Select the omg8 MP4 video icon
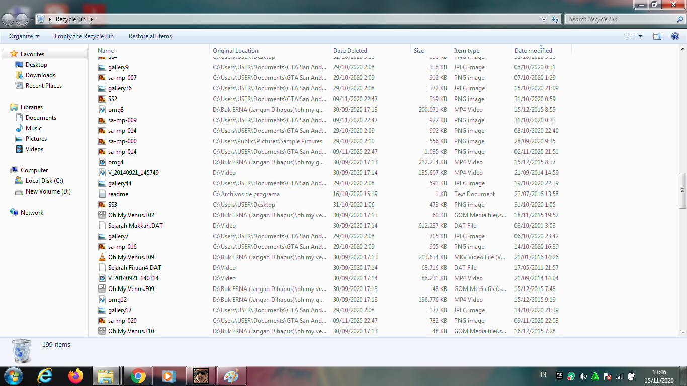 (x=102, y=110)
